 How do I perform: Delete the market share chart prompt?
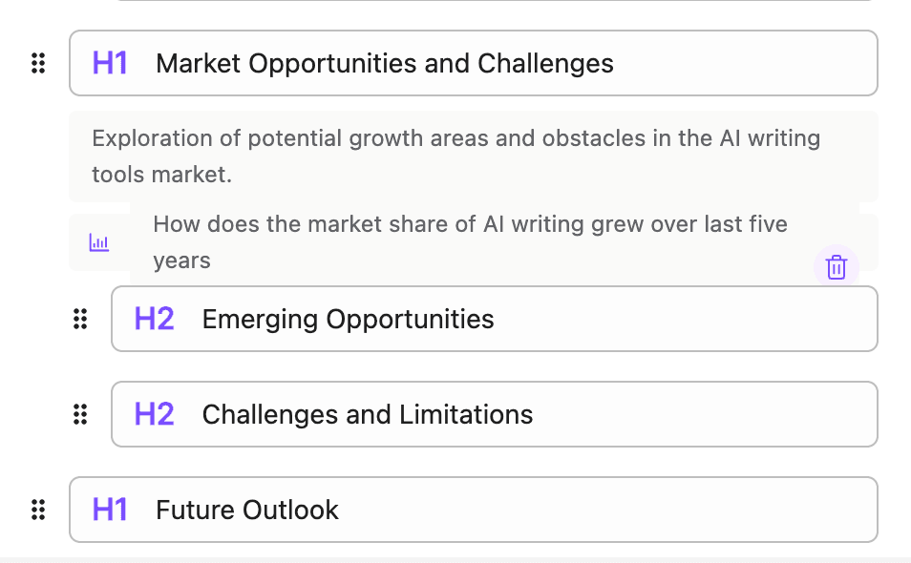click(837, 267)
